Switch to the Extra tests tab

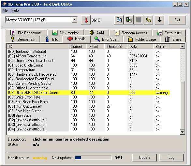[169, 33]
